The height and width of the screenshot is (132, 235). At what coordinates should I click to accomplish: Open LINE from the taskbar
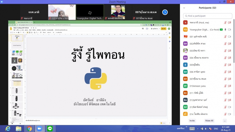[x=50, y=128]
